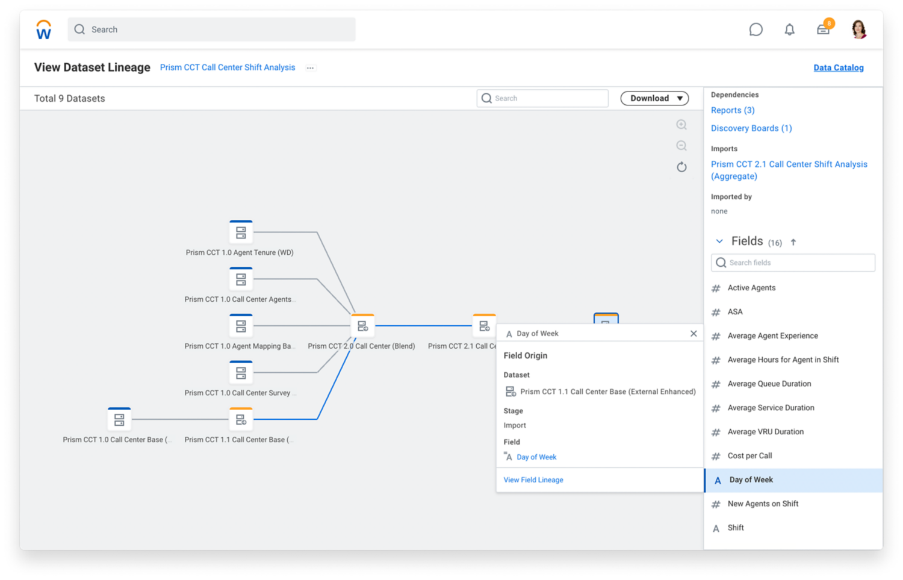This screenshot has height=580, width=903.
Task: Open the chat messages icon
Action: tap(756, 30)
